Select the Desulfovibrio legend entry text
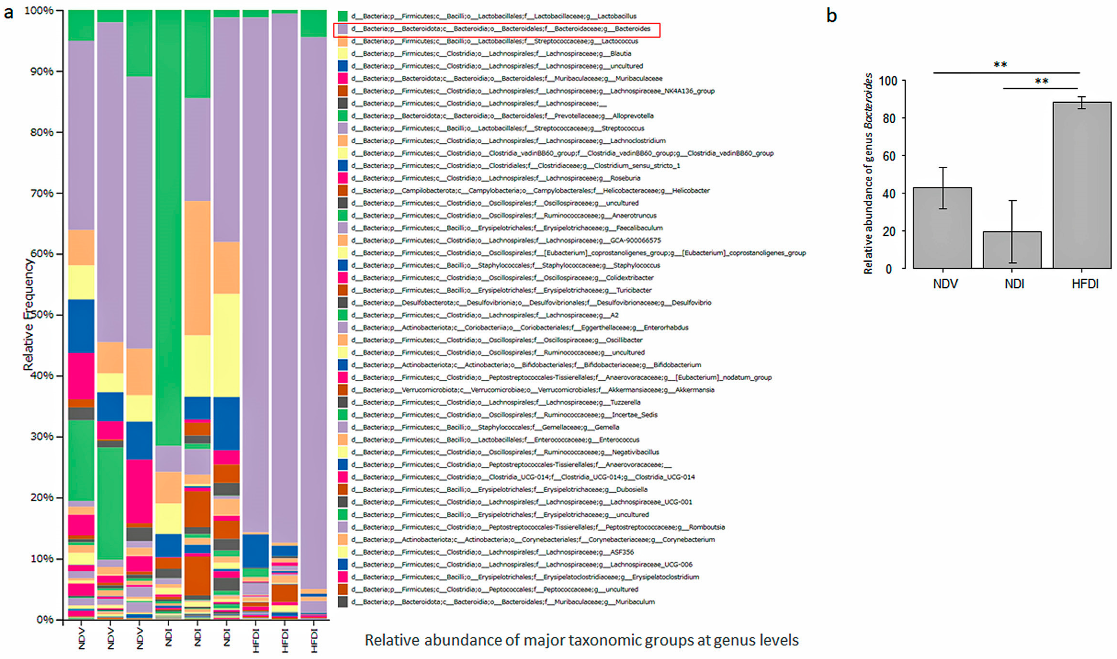The height and width of the screenshot is (659, 1117). point(531,303)
